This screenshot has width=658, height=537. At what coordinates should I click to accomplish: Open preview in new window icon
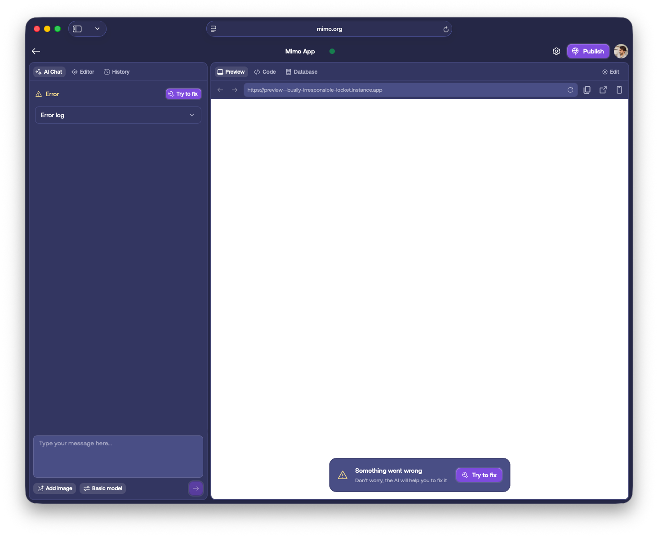coord(603,90)
